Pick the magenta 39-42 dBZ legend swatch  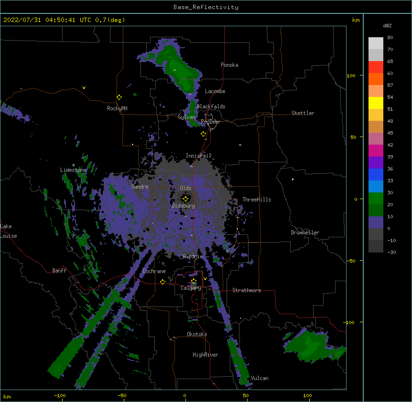tap(376, 150)
